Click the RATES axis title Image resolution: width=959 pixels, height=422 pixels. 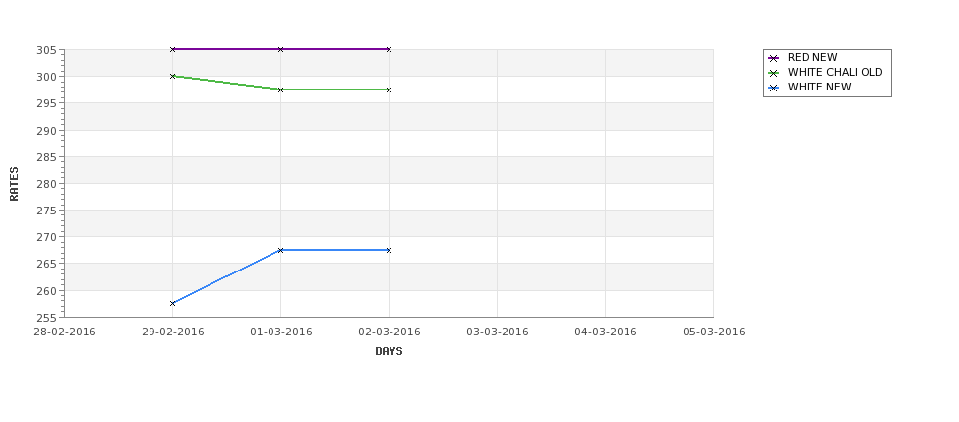click(14, 184)
